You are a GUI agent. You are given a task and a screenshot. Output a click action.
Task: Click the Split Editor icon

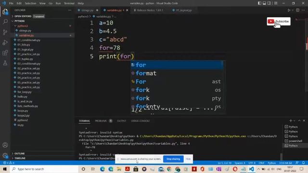[x=298, y=10]
